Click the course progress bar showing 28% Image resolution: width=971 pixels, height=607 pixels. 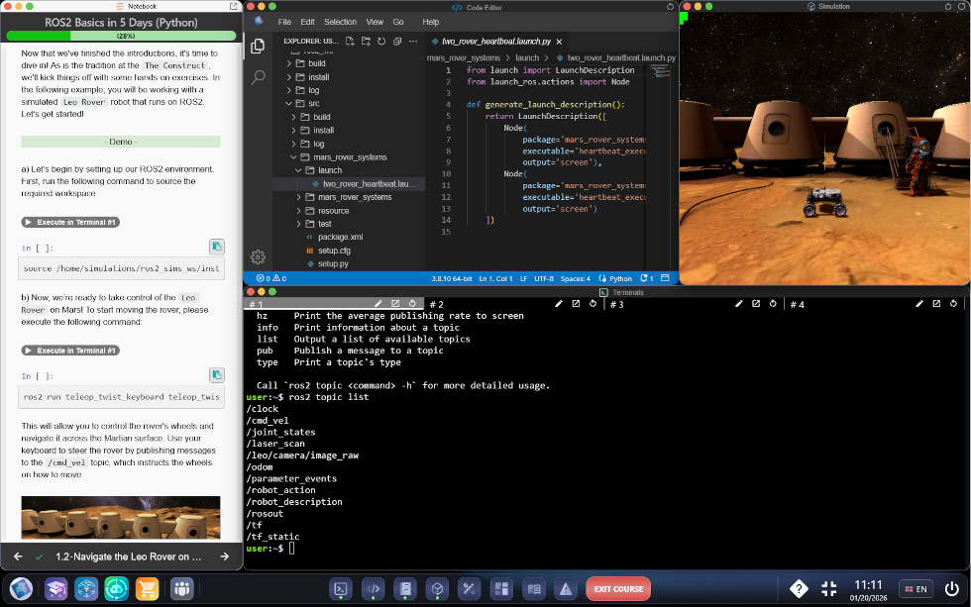point(121,36)
